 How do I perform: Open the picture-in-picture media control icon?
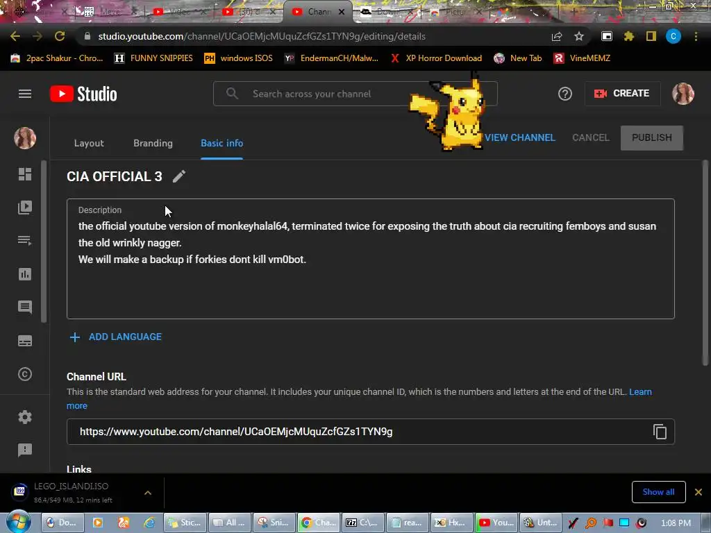[606, 36]
